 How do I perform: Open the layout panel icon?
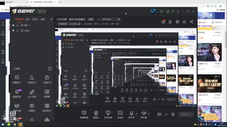coord(177,22)
